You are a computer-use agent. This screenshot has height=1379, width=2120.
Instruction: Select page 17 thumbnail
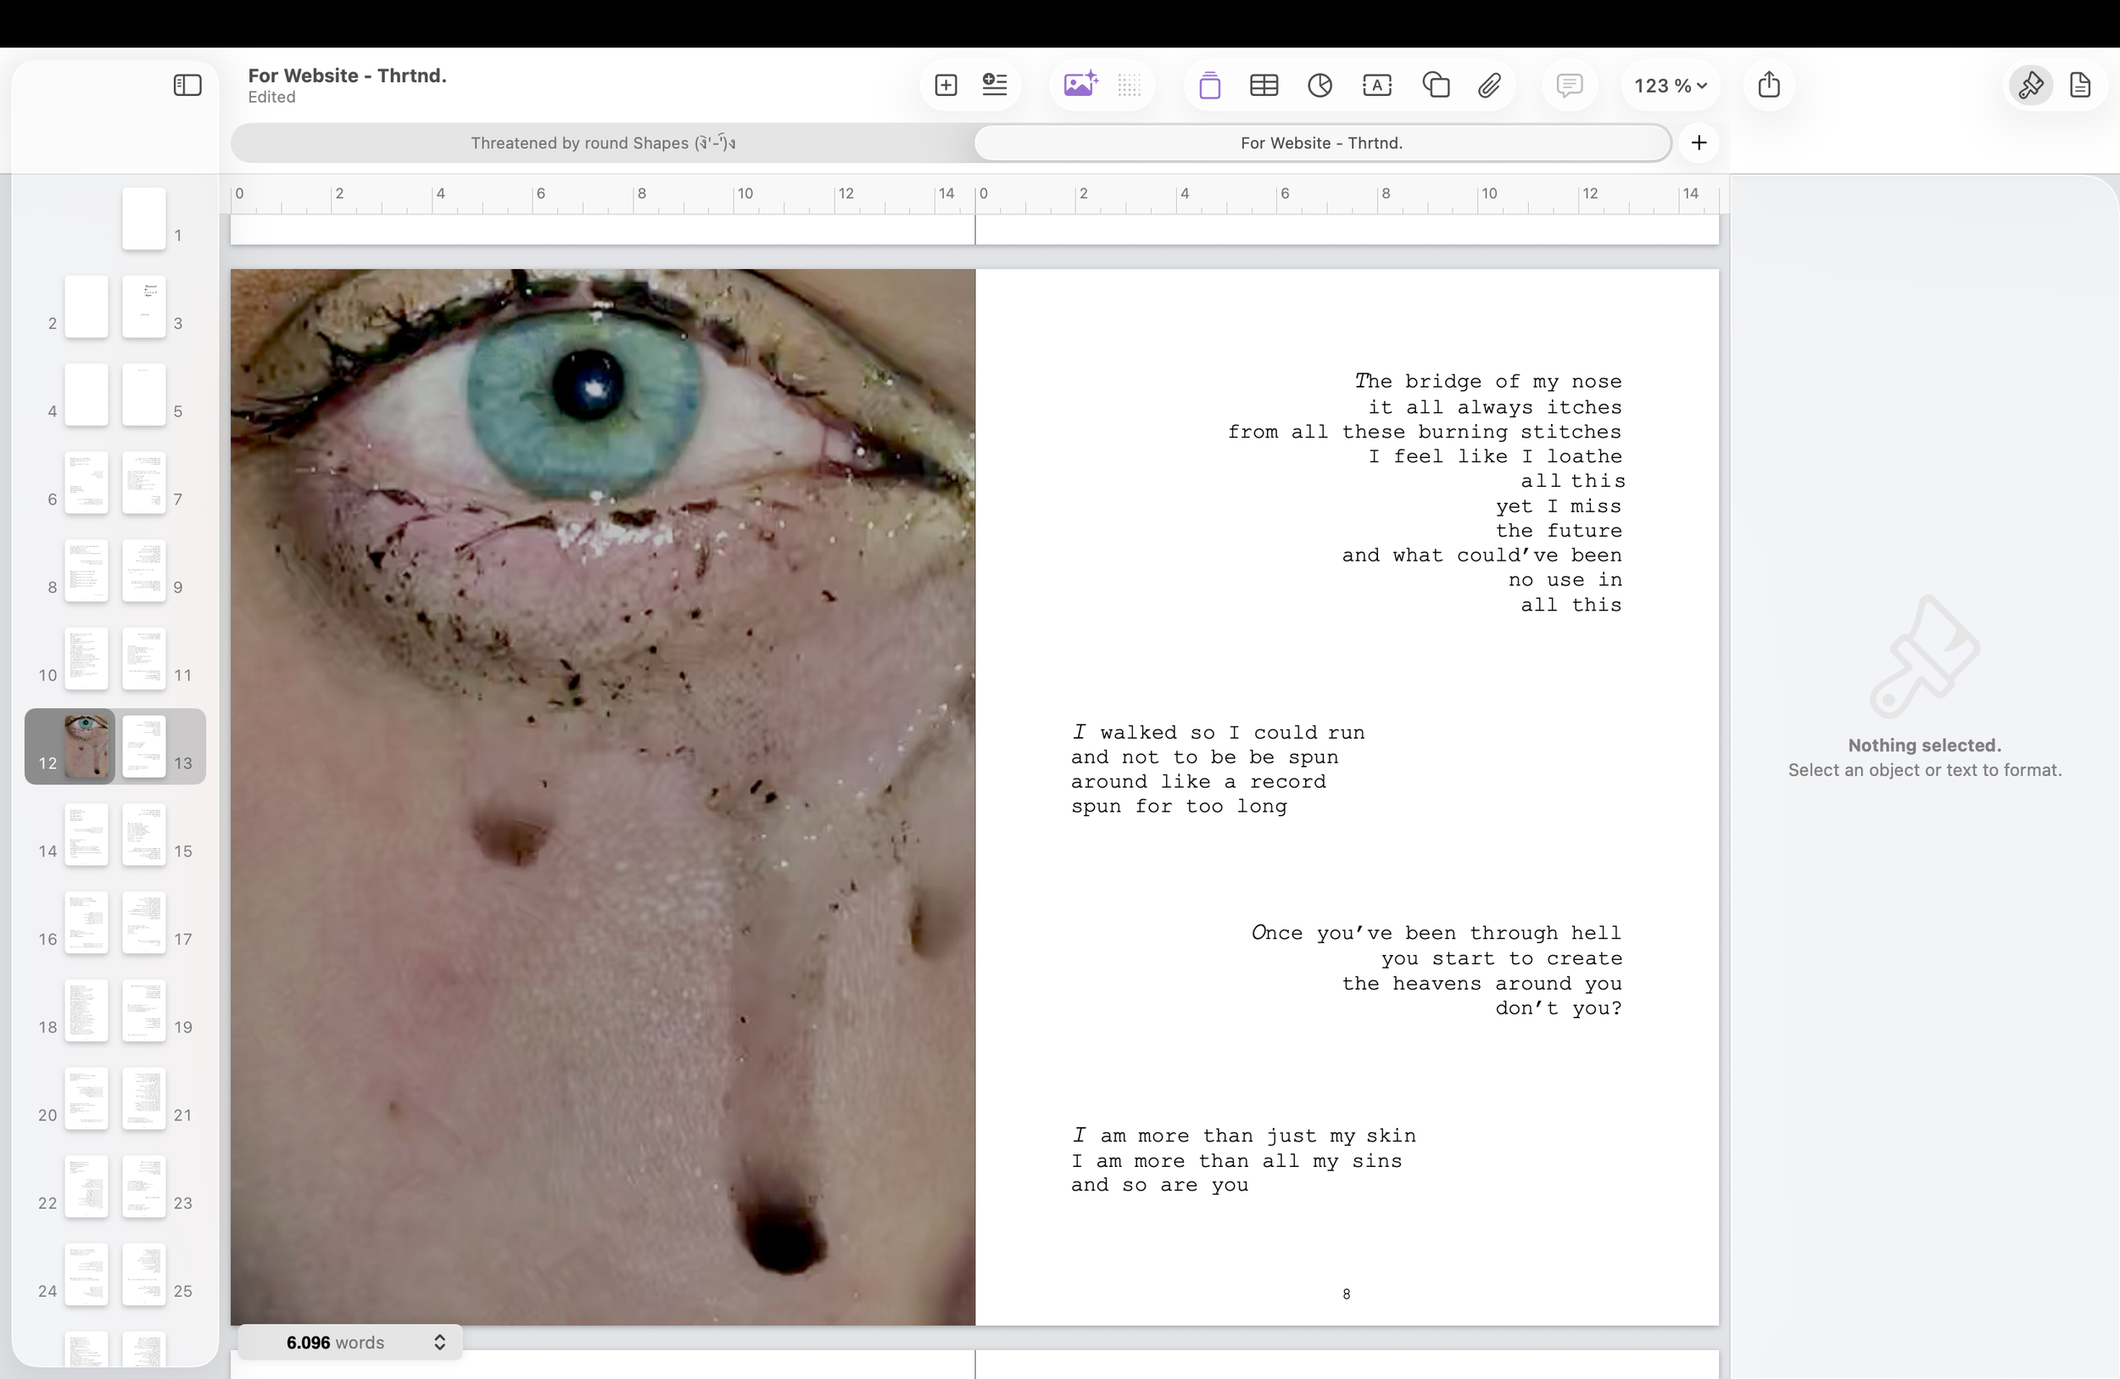[x=143, y=922]
